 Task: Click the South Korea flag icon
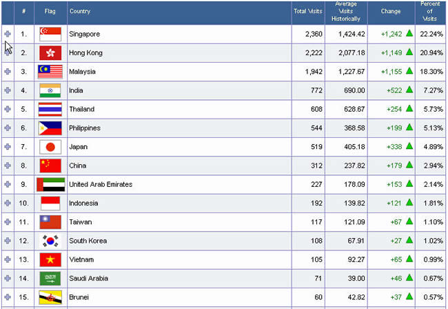[x=50, y=241]
